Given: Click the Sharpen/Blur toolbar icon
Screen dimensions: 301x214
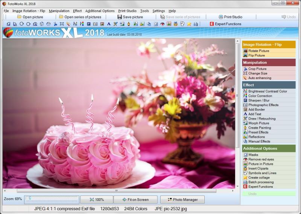Looking at the screenshot, I should point(88,24).
